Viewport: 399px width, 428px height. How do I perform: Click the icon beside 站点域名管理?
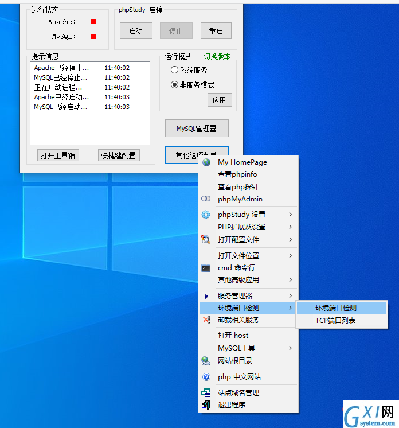[206, 393]
